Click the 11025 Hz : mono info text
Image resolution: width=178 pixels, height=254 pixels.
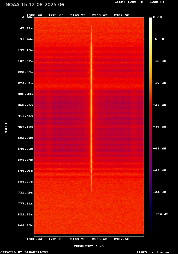click(153, 252)
